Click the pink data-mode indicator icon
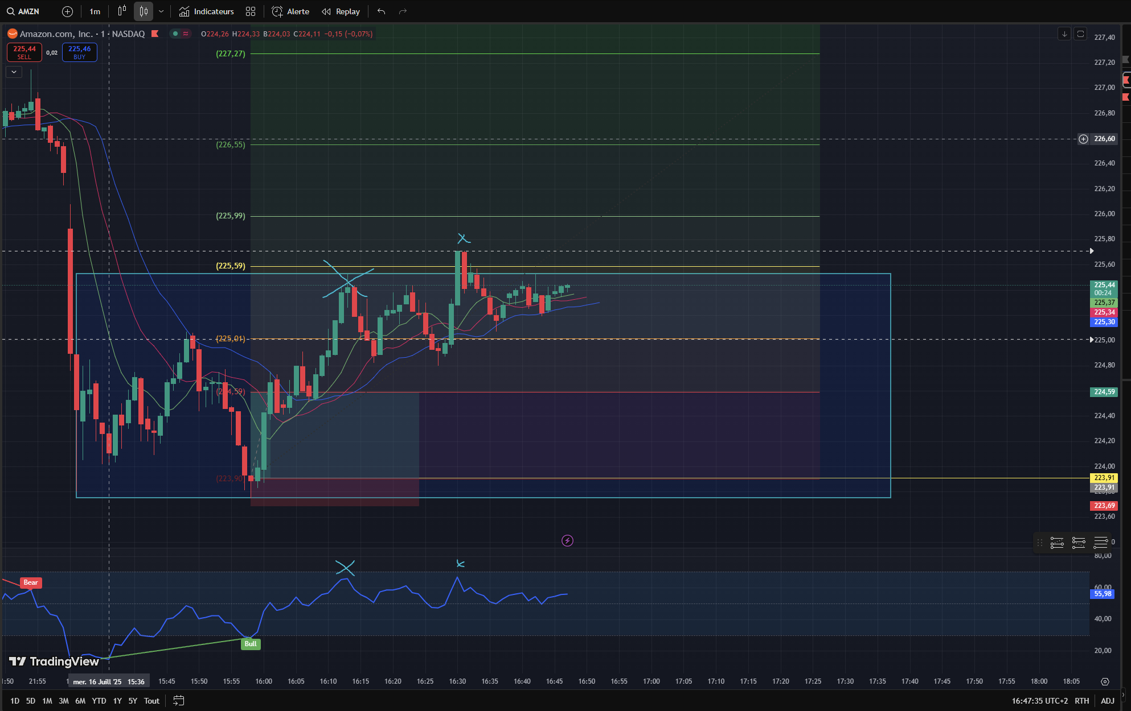1131x711 pixels. click(x=186, y=34)
